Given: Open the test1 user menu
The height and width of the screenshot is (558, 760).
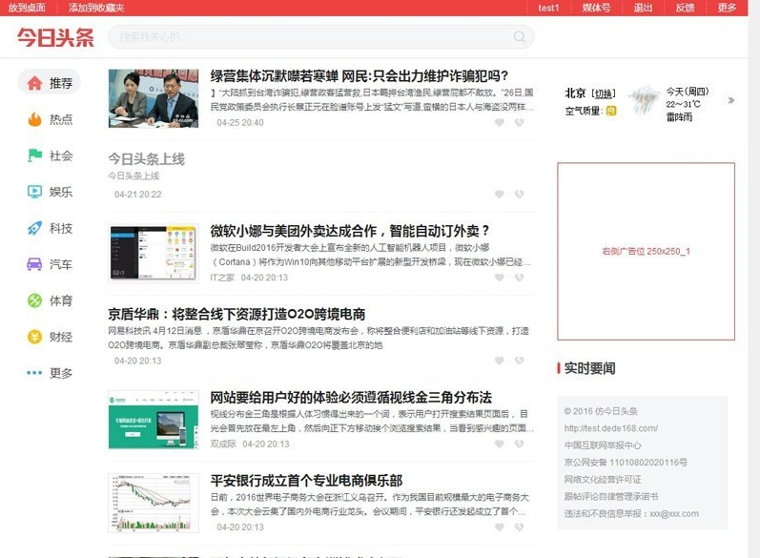Looking at the screenshot, I should point(548,8).
